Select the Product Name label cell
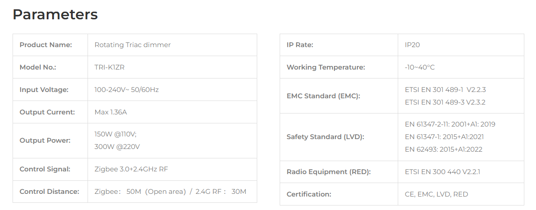The image size is (536, 210). coord(50,45)
